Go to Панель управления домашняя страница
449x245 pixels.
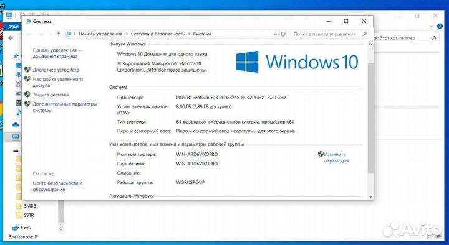(57, 53)
